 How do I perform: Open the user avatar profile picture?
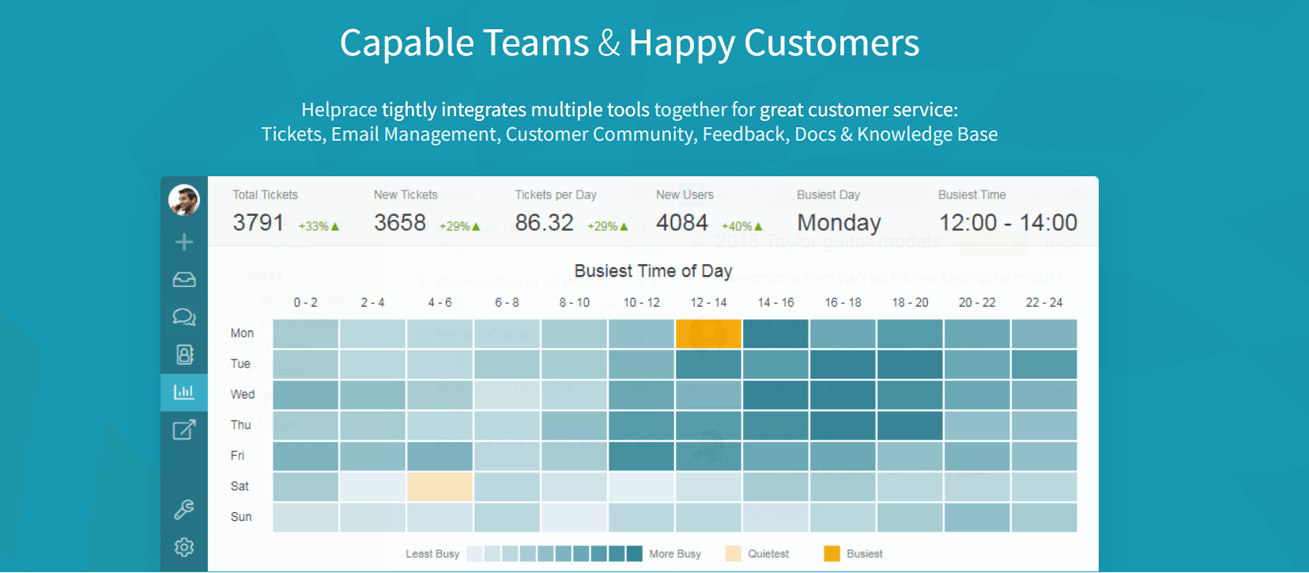(x=184, y=200)
